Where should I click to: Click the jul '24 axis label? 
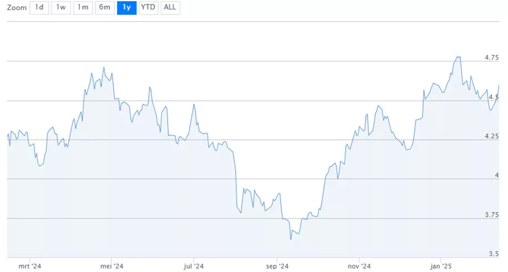click(x=193, y=266)
